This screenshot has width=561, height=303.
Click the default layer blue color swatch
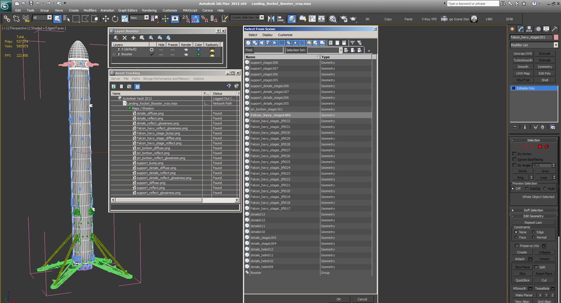click(x=198, y=49)
